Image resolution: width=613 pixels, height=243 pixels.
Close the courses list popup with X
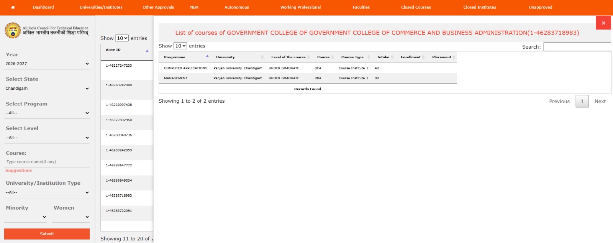click(x=603, y=23)
